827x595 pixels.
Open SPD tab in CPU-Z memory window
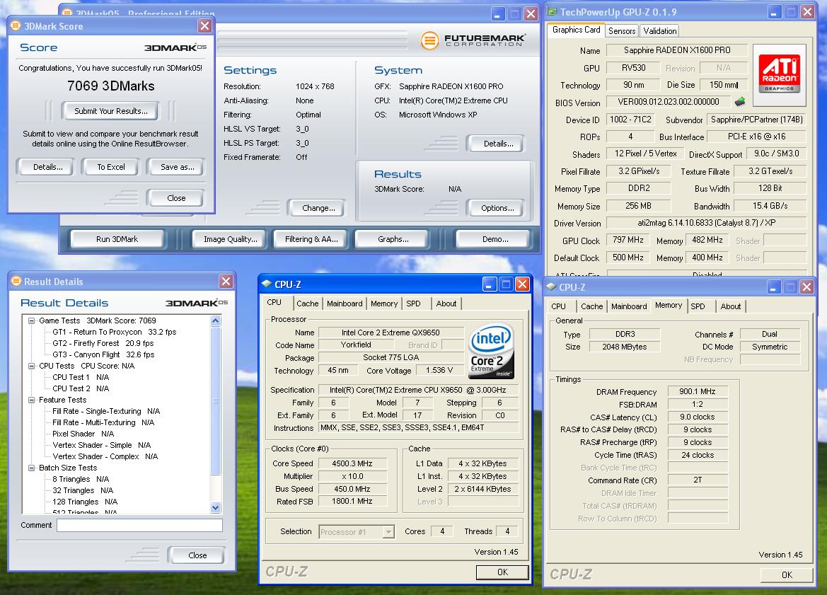(x=698, y=306)
